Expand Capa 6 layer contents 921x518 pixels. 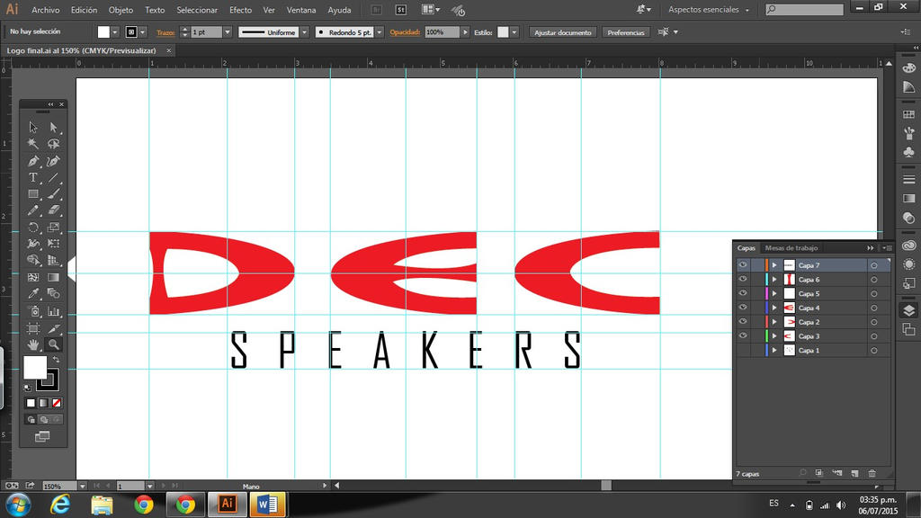click(774, 280)
